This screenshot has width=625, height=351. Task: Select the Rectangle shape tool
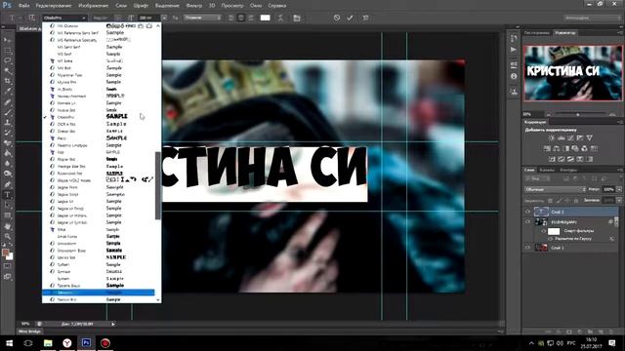click(8, 215)
